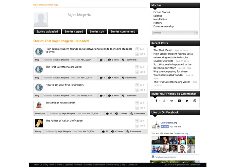Share the invite via the Twitter bird icon
Screen dimensions: 236x167
pyautogui.click(x=187, y=101)
